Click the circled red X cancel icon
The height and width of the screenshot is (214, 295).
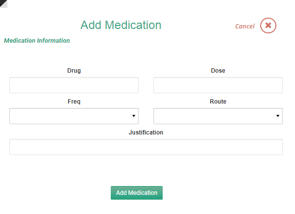click(x=268, y=26)
